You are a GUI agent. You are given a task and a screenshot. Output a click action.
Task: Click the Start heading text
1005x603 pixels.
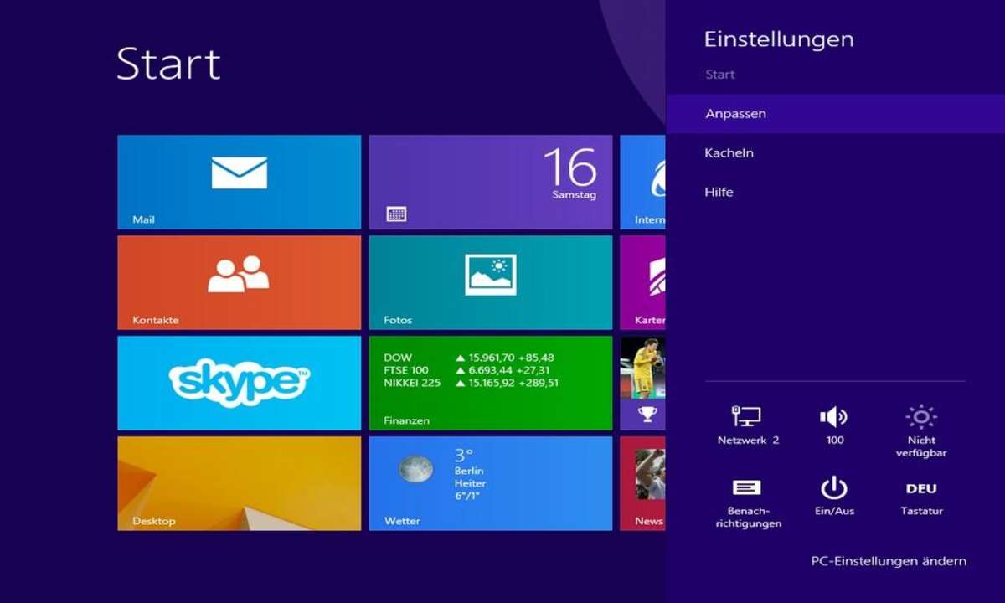tap(168, 64)
